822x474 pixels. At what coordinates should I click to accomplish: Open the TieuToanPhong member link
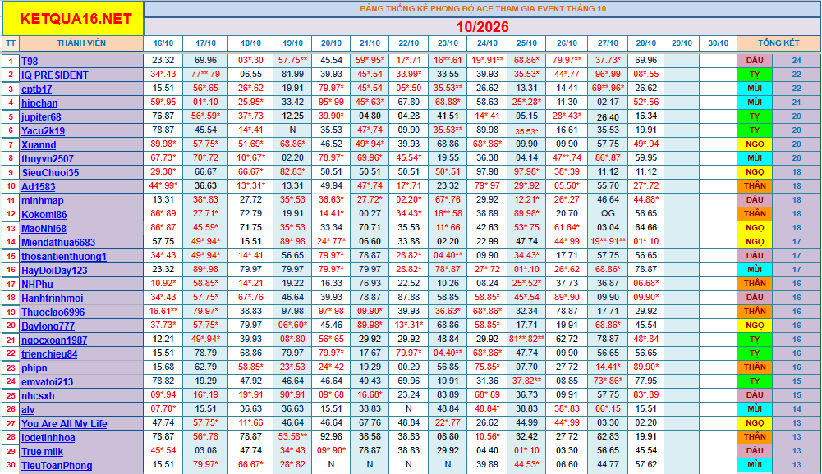pyautogui.click(x=57, y=466)
